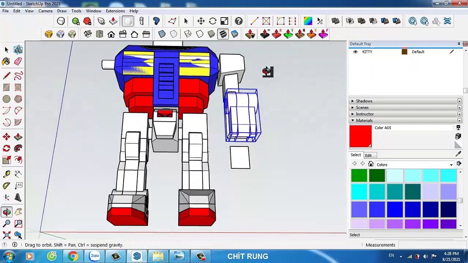This screenshot has height=263, width=468.
Task: Toggle X-Ray face style
Action: coord(162,34)
